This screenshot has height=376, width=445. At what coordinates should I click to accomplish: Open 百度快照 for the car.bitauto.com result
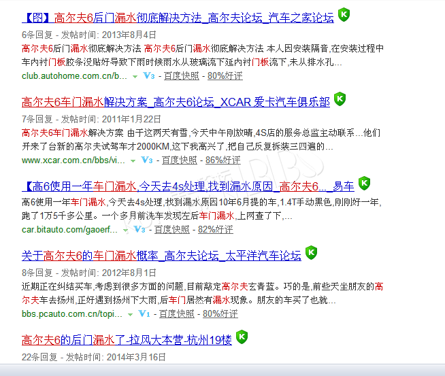[172, 229]
